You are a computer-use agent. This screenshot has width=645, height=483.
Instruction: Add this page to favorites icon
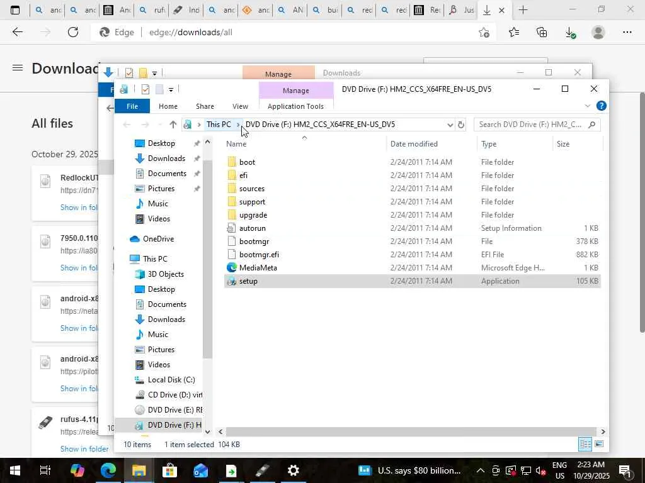[484, 33]
